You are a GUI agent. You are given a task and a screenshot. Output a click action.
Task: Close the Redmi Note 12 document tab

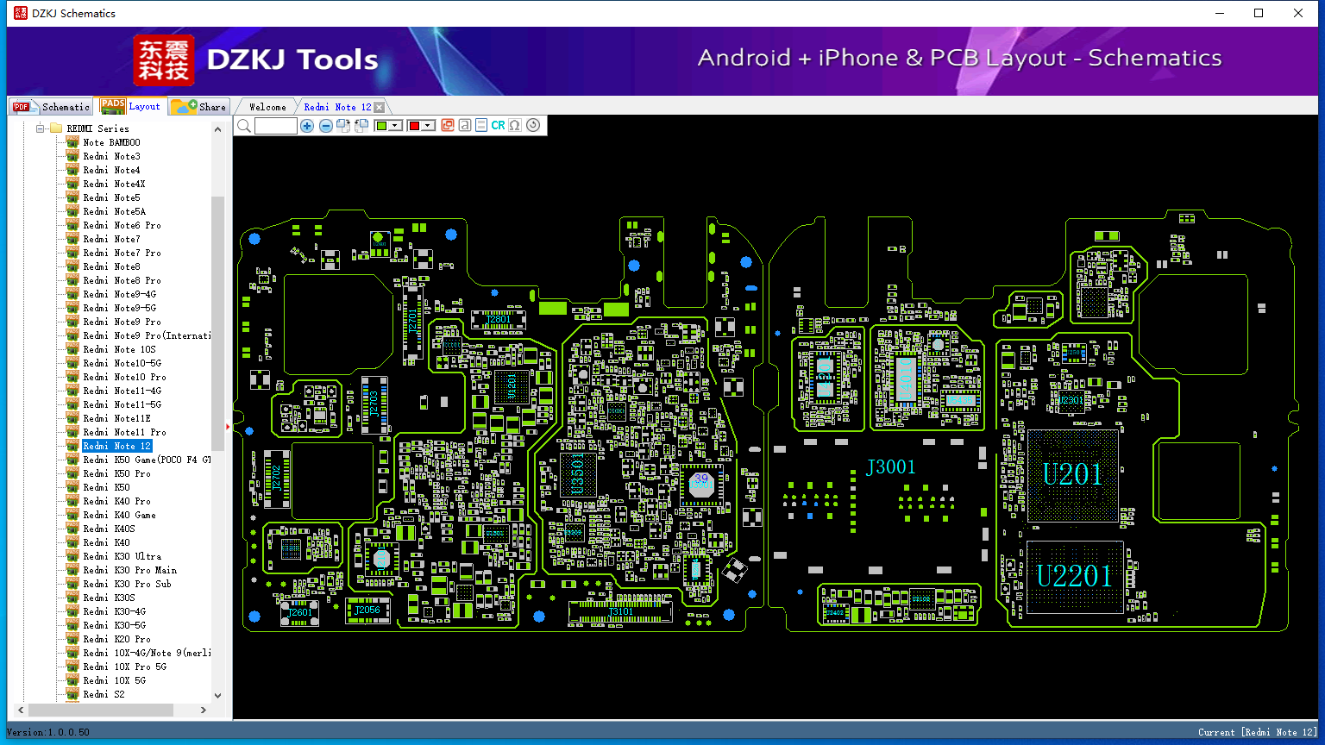[x=379, y=107]
